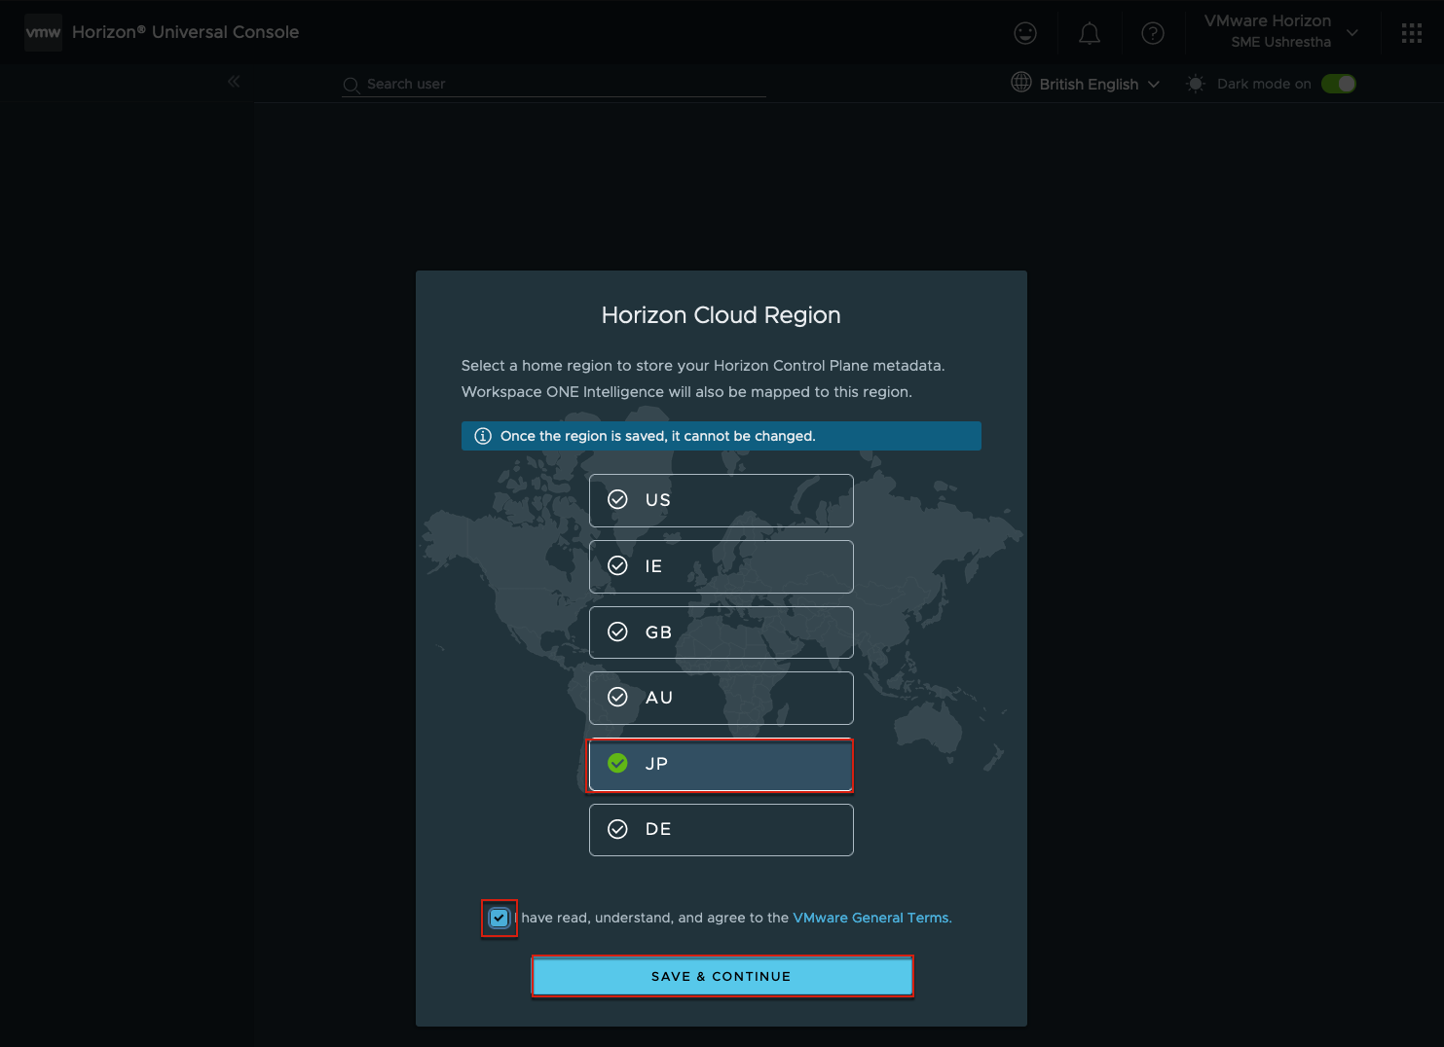Select the AU region option
The image size is (1444, 1047).
pos(722,698)
